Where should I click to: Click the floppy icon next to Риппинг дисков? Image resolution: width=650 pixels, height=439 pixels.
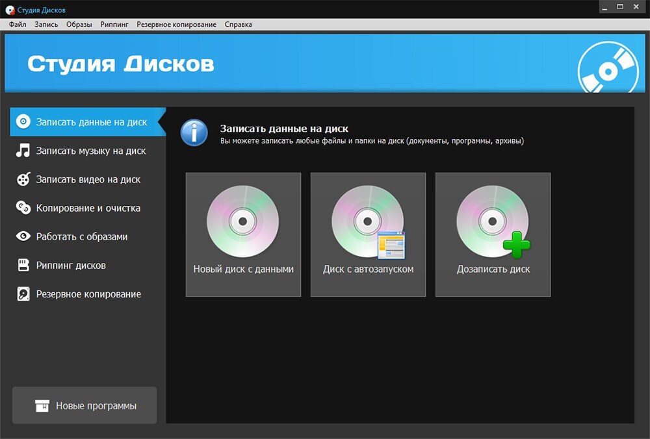pos(23,265)
